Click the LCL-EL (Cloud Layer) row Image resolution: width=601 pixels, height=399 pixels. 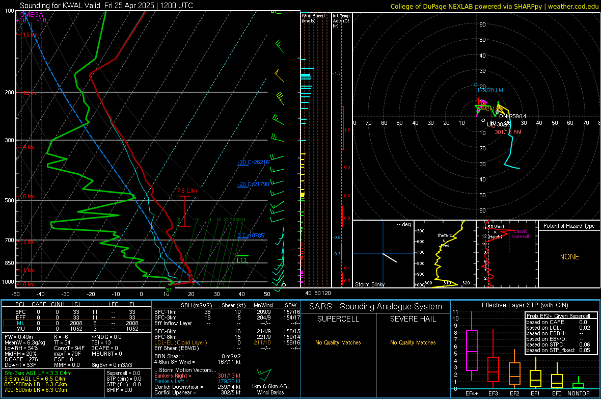point(227,342)
